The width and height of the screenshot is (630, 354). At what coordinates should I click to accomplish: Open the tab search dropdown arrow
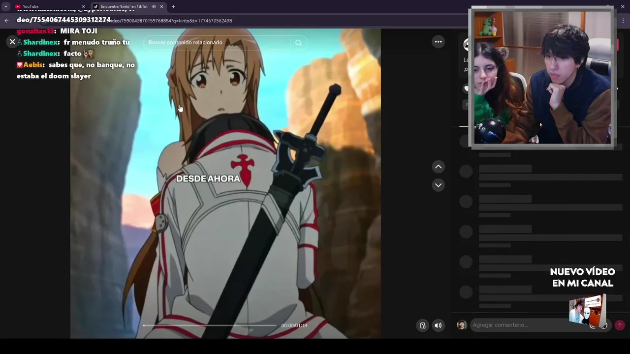tap(5, 6)
